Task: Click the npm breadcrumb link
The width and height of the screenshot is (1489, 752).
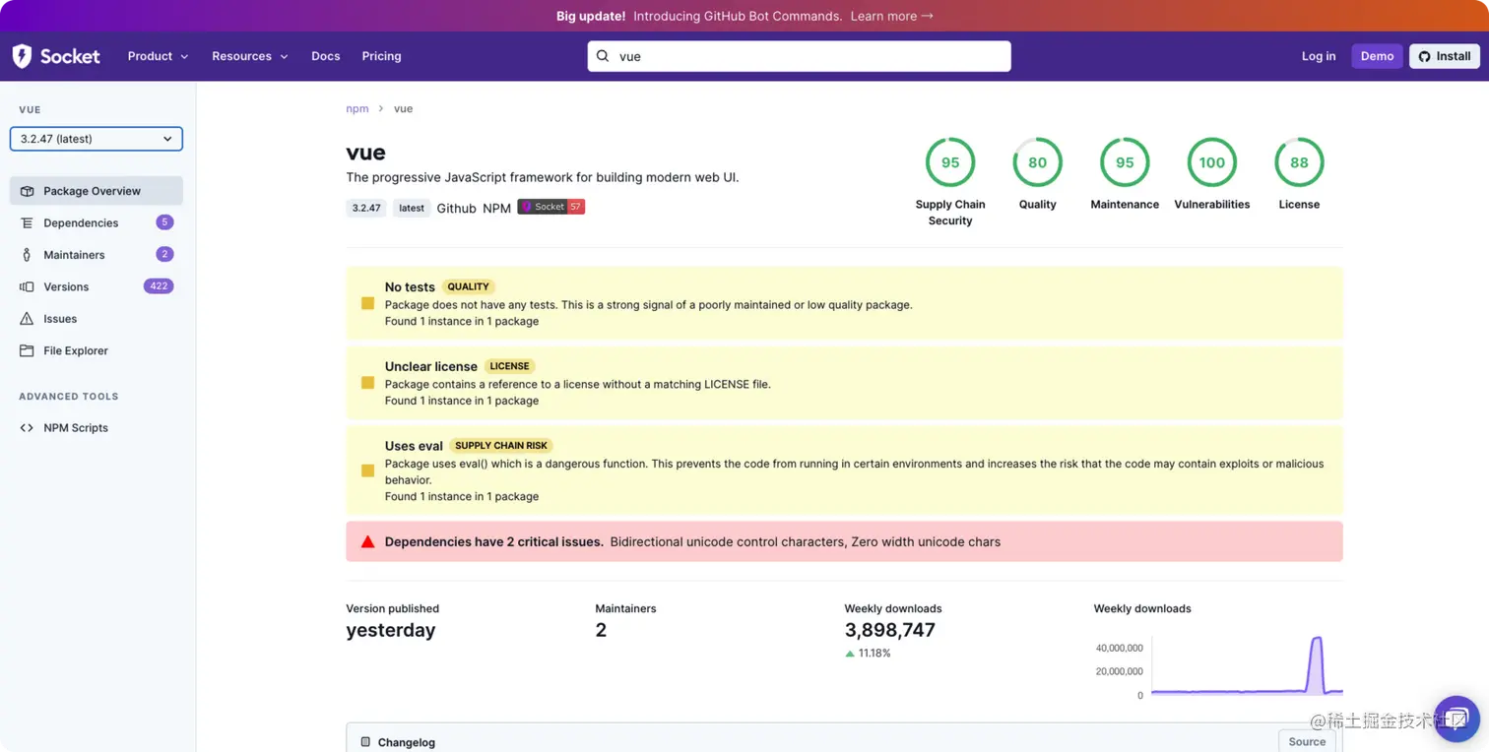Action: click(x=357, y=108)
